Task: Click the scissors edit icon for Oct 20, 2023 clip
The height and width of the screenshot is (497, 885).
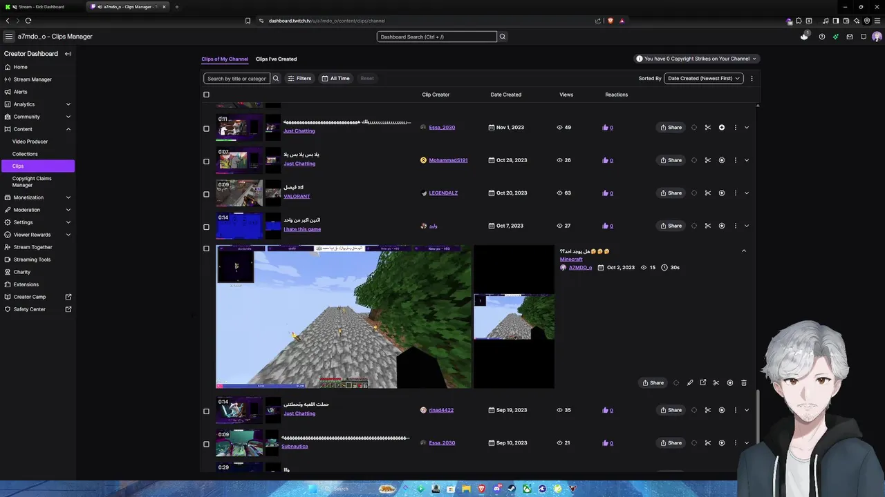Action: 707,193
